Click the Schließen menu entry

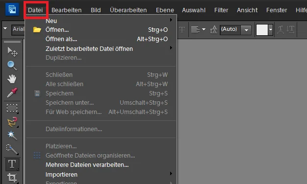point(101,75)
